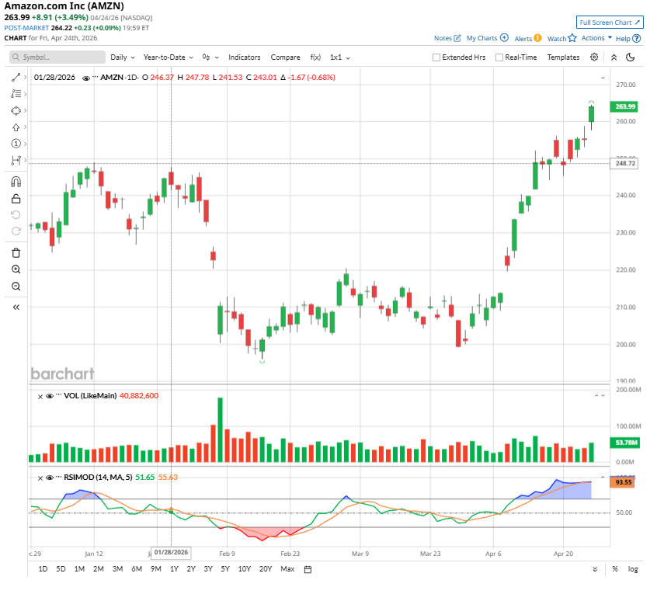Select the 5Y time range
The height and width of the screenshot is (594, 657).
[225, 569]
